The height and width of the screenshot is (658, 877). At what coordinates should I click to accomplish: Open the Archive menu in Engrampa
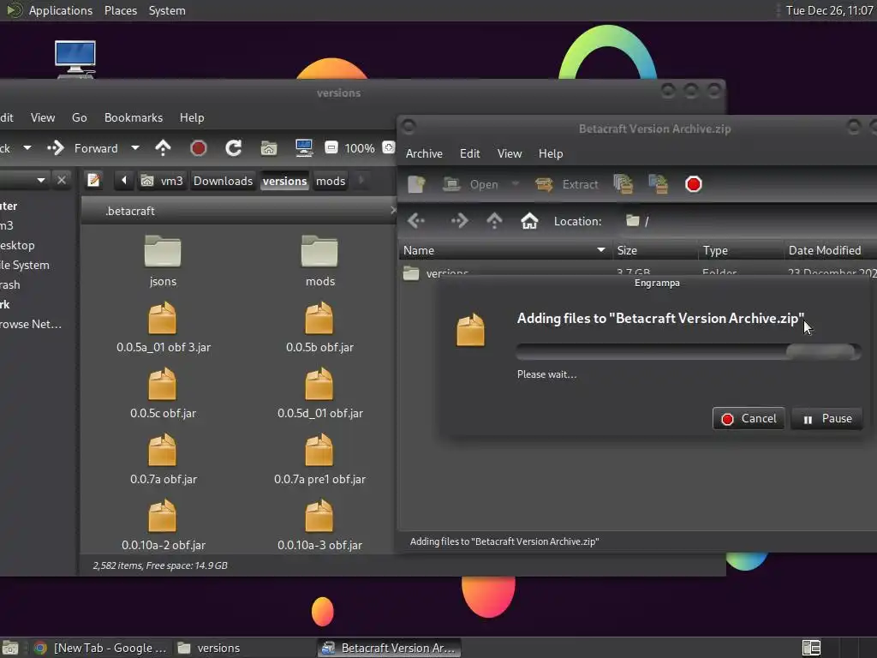tap(424, 153)
